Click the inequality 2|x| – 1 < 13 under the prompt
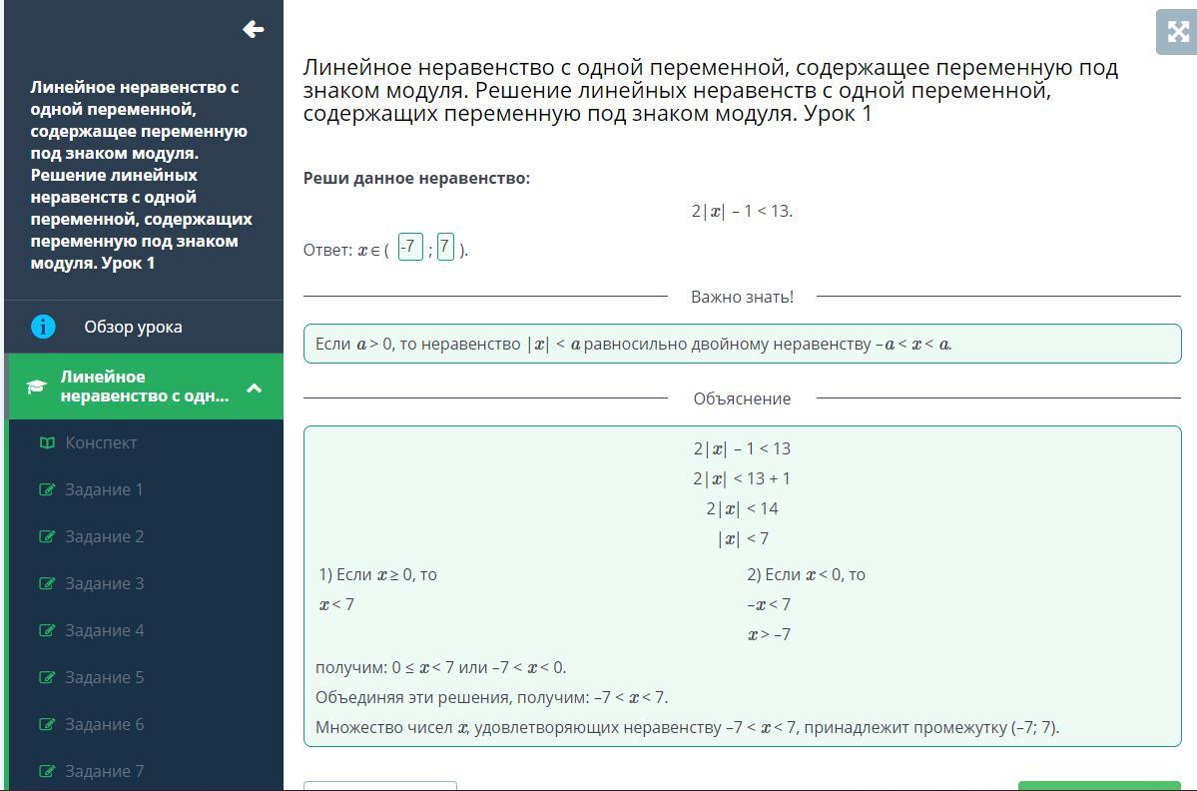The height and width of the screenshot is (791, 1197). coord(742,212)
